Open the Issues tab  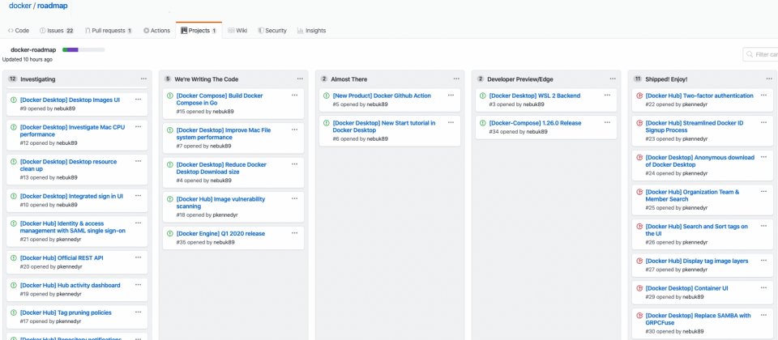[x=57, y=30]
